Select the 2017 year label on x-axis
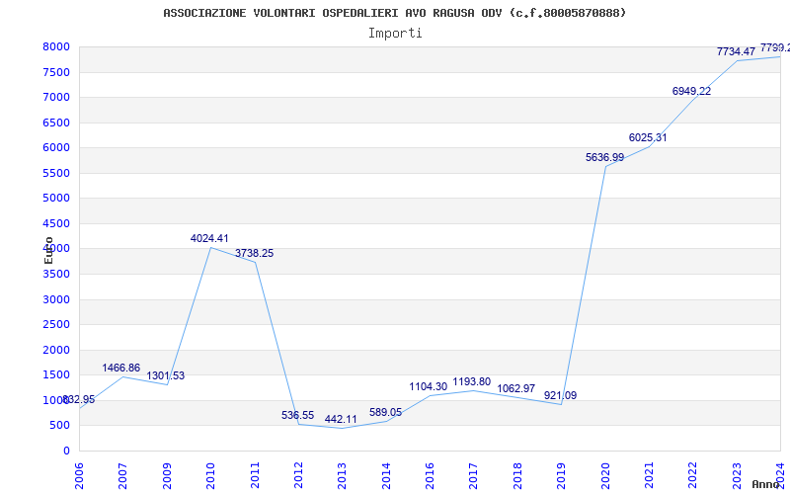790x494 pixels. [x=474, y=476]
